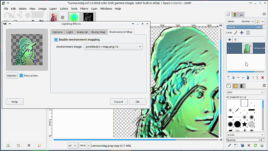Open the brushes dock configure menu button
The image size is (268, 151).
coord(264,85)
